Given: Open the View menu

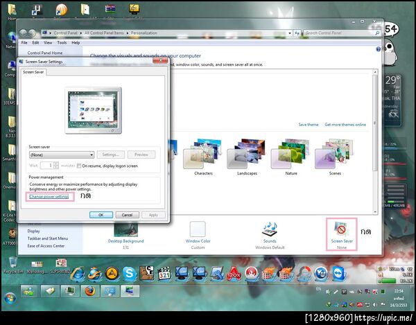Looking at the screenshot, I should pyautogui.click(x=48, y=43).
